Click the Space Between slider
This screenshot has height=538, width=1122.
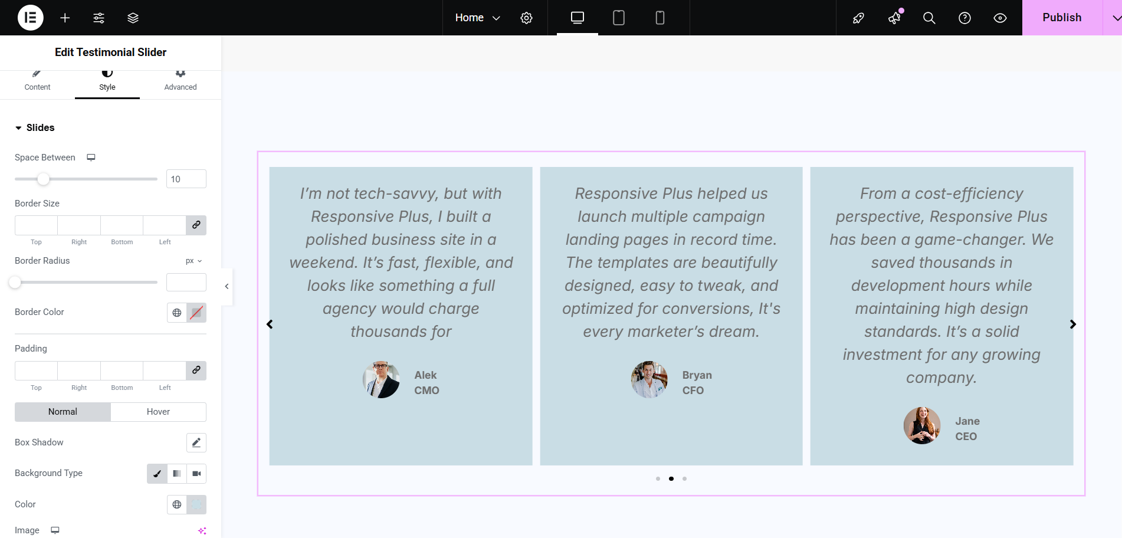point(86,179)
